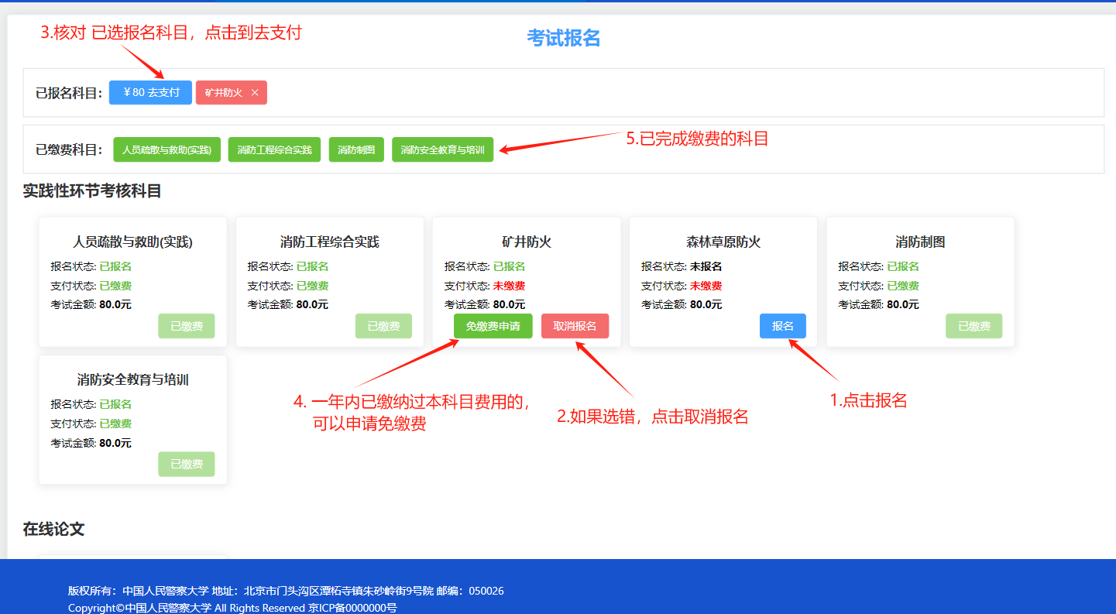Click 已缴费 button on 人员疏散与救助(实践) card
Image resolution: width=1116 pixels, height=614 pixels.
(x=187, y=326)
